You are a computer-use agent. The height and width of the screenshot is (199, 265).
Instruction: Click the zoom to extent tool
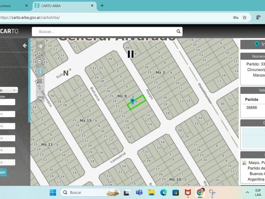tap(40, 81)
